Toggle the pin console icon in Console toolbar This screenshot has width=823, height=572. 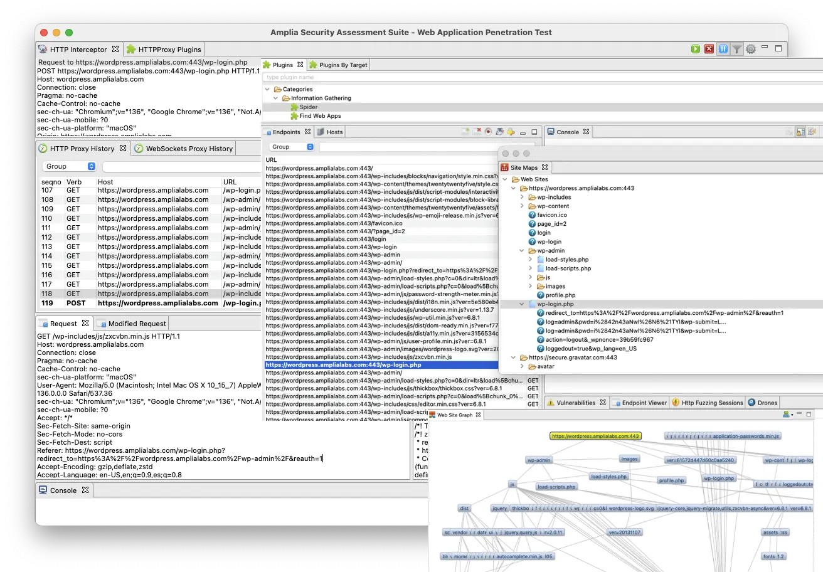[x=800, y=132]
